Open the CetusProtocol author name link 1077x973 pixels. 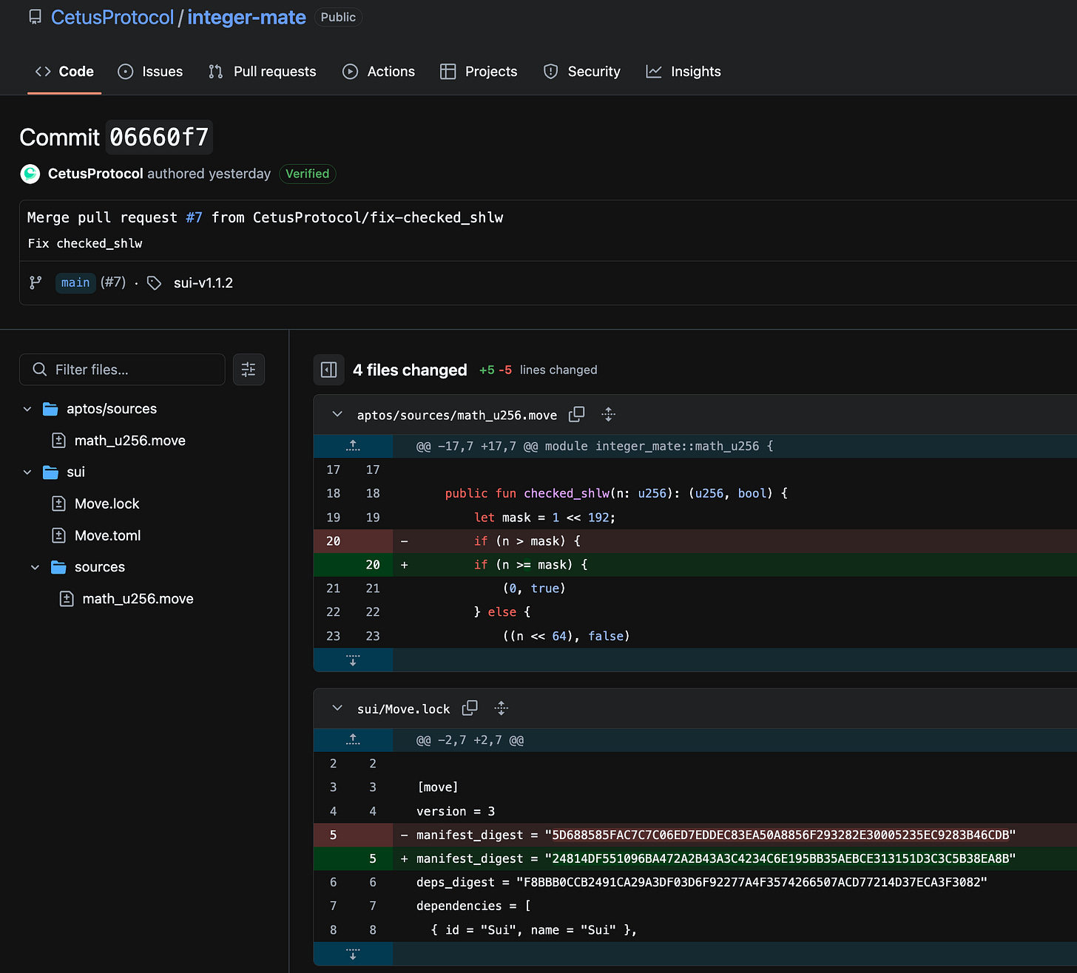(95, 174)
